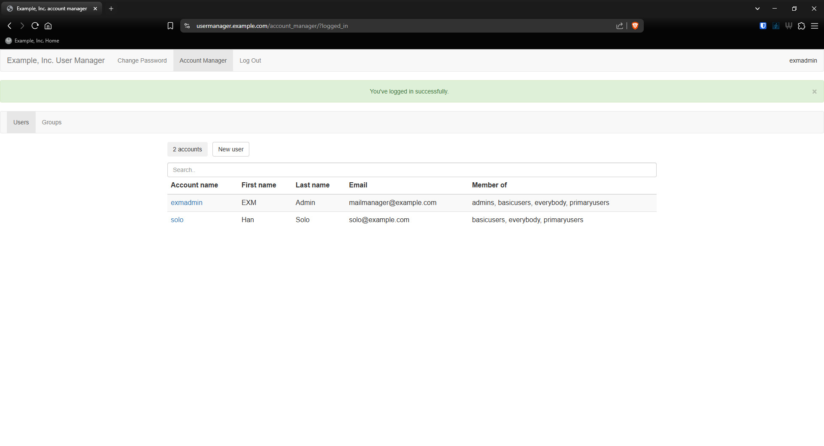
Task: Dismiss the logged in success alert
Action: [814, 91]
